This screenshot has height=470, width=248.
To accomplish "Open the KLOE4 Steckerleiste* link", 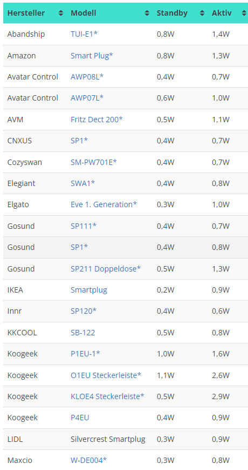I will pos(108,396).
